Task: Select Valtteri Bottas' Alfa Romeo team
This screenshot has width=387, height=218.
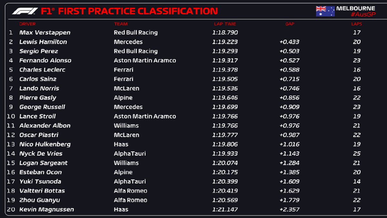Action: point(130,191)
